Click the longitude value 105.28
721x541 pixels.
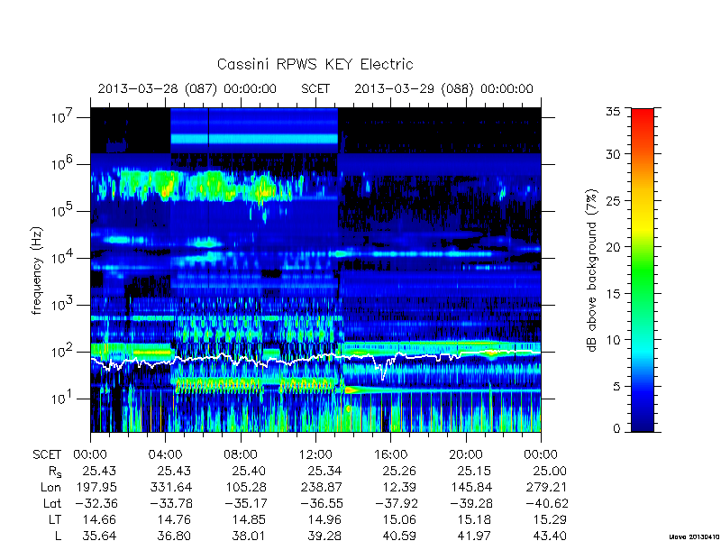pos(246,487)
